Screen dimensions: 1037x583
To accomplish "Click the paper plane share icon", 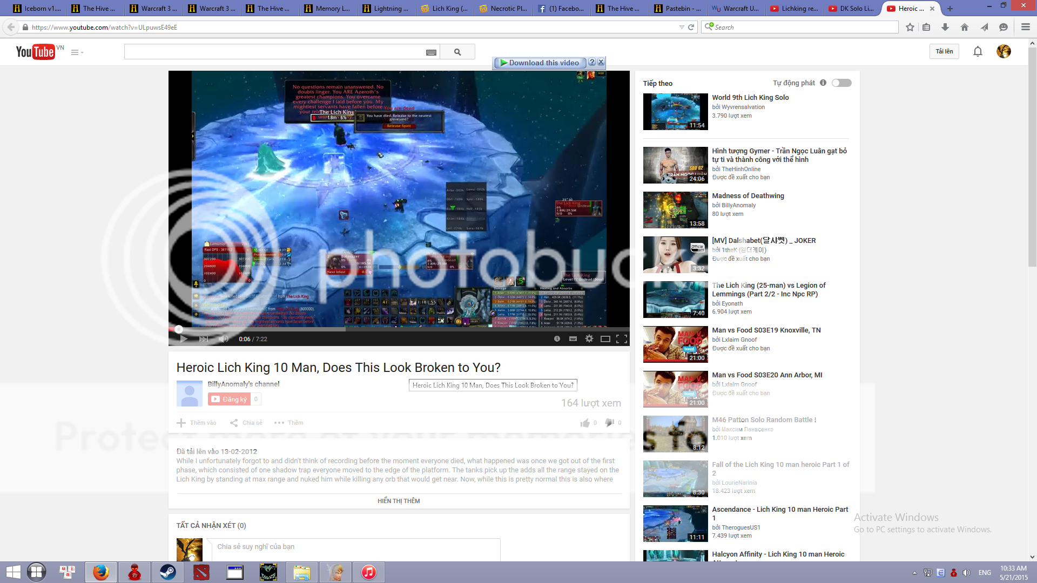I will [x=984, y=27].
